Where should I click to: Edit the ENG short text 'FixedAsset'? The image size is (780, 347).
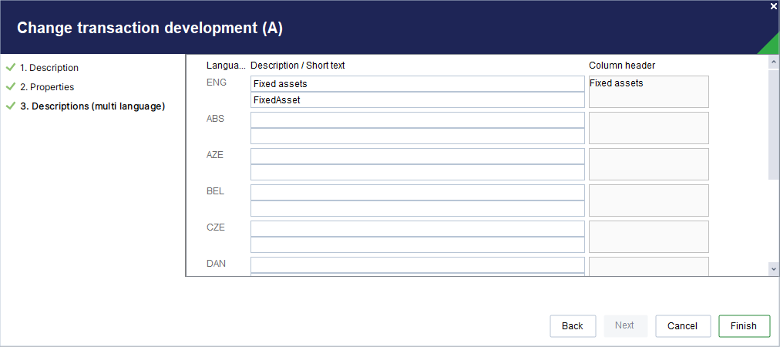[417, 100]
